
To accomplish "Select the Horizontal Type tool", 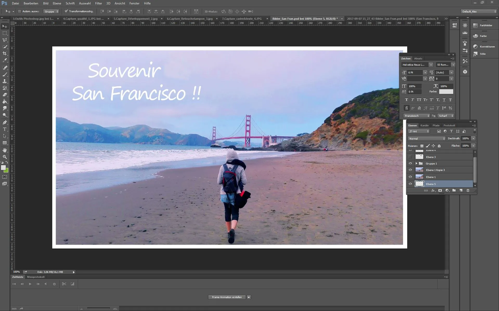I will click(x=4, y=129).
